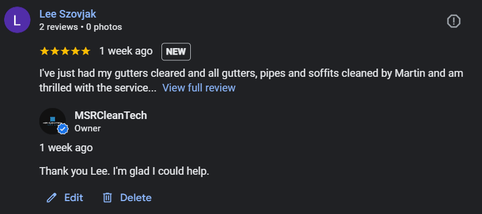Click the review's '1 week ago' timestamp
Viewport: 482px width, 214px height.
pos(126,51)
